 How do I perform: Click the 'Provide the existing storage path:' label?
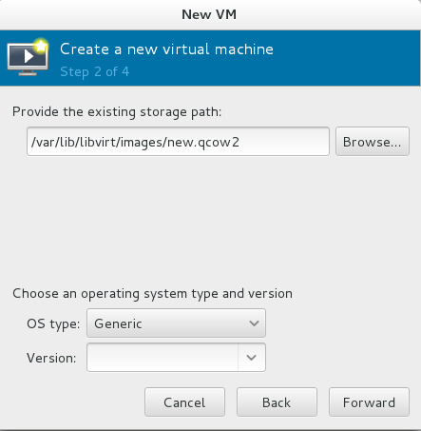(117, 112)
